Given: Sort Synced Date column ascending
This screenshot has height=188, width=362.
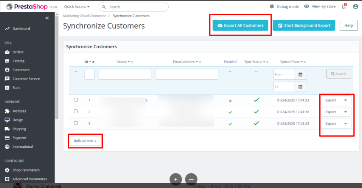Looking at the screenshot, I should [x=305, y=62].
